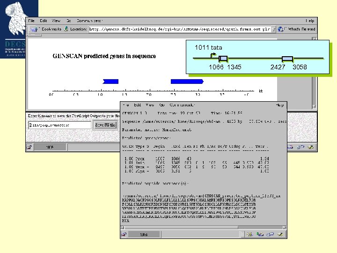Open Help menu in GENSCAN graph window

point(310,21)
